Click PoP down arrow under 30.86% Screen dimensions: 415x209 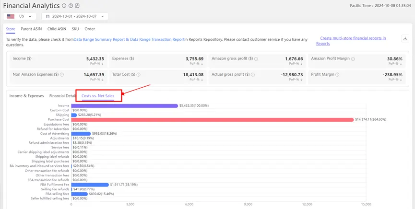[401, 64]
